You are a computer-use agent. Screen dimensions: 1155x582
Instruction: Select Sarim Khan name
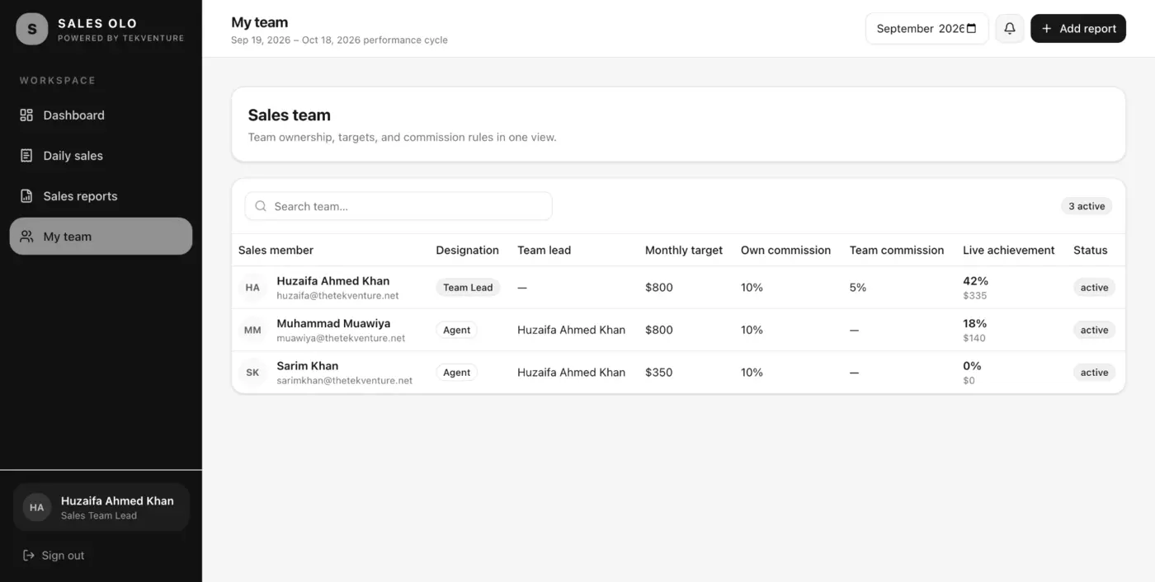pos(308,366)
